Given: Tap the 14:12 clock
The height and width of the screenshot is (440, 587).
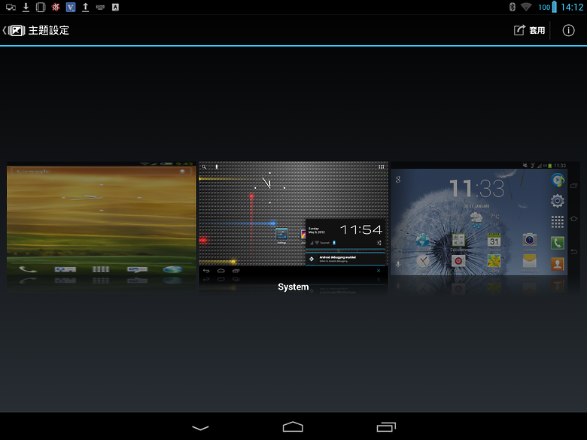Looking at the screenshot, I should pyautogui.click(x=572, y=7).
